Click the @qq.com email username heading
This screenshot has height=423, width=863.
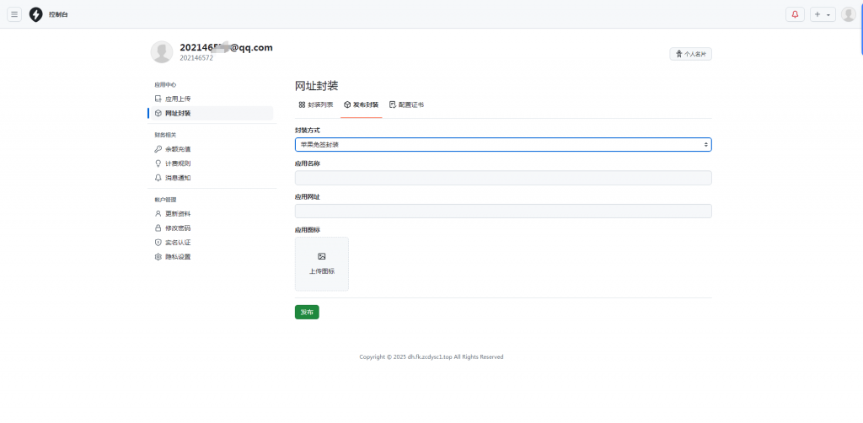click(226, 47)
